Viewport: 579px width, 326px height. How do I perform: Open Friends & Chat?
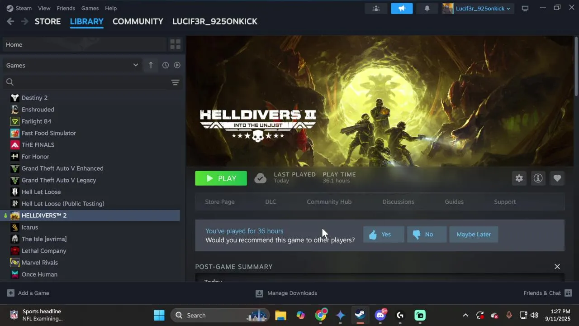click(547, 293)
